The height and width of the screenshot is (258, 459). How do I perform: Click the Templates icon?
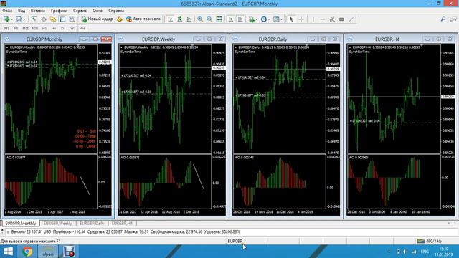click(276, 19)
